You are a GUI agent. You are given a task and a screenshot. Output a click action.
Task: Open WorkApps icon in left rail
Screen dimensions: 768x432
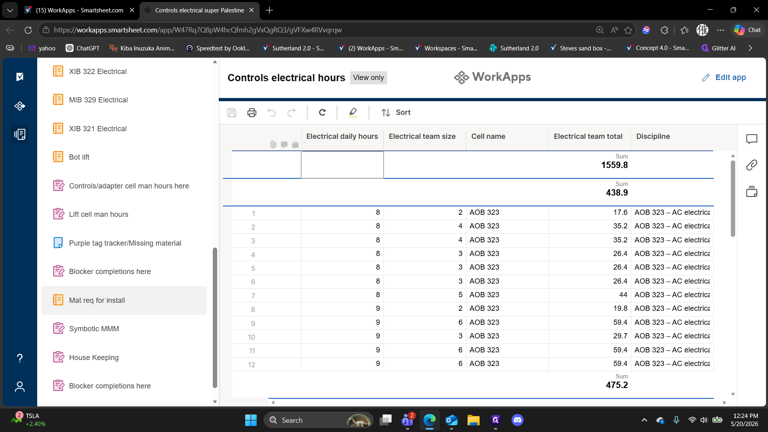(20, 106)
